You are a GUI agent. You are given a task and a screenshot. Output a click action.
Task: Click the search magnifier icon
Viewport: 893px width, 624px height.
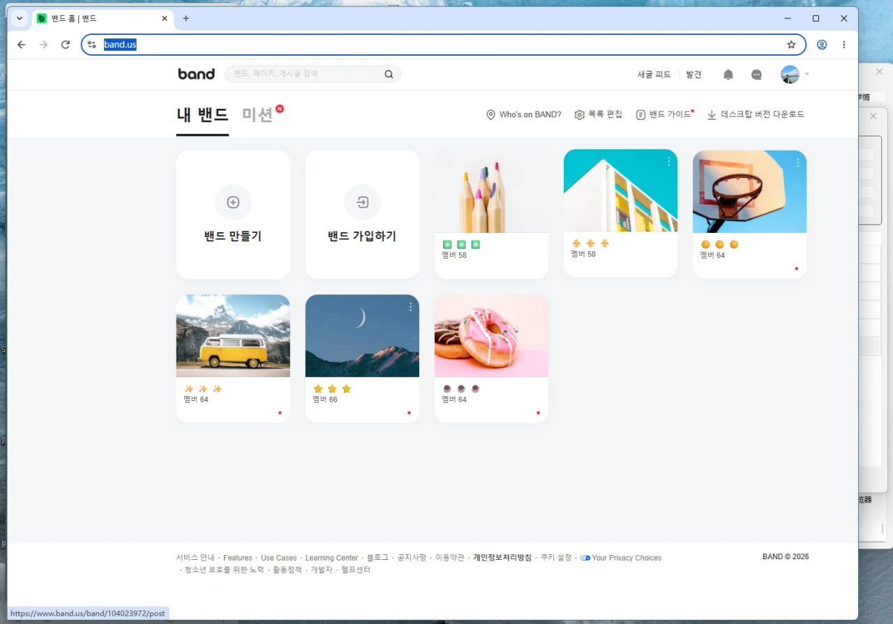[x=389, y=74]
